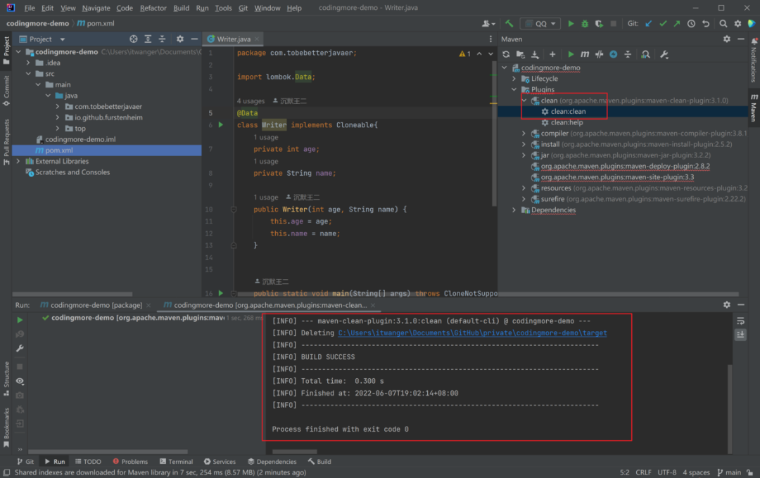
Task: Open the target folder path link
Action: 472,333
